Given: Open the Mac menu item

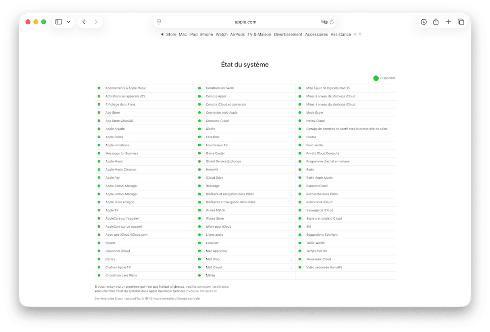Looking at the screenshot, I should pos(183,35).
